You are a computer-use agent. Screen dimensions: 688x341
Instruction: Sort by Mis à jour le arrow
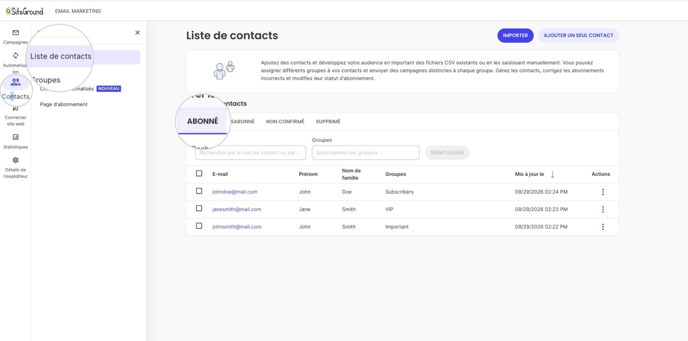pos(553,174)
